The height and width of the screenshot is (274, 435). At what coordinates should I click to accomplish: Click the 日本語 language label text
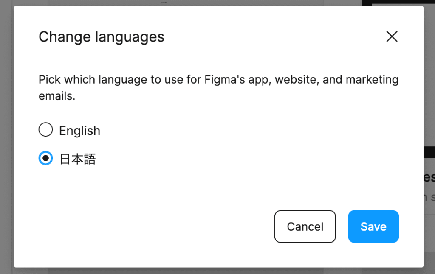coord(78,159)
